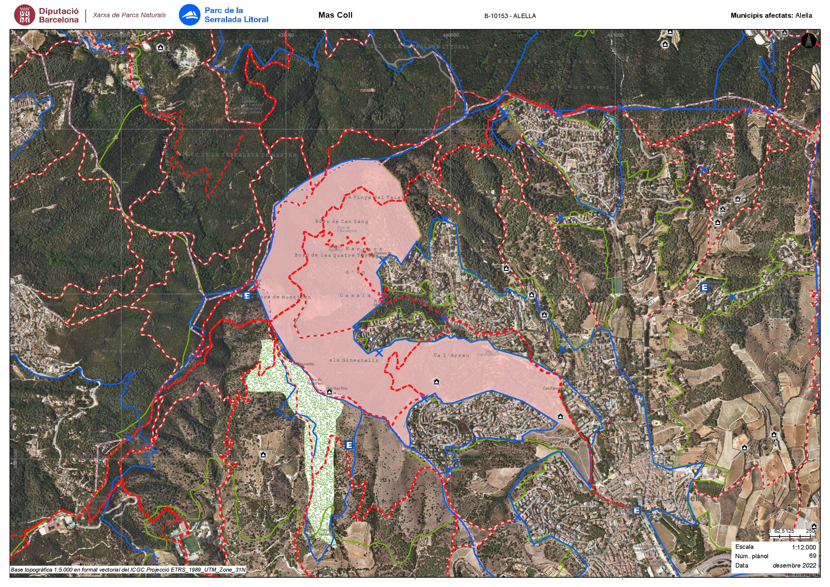Click the north arrow compass icon
Image resolution: width=830 pixels, height=587 pixels.
pyautogui.click(x=808, y=41)
